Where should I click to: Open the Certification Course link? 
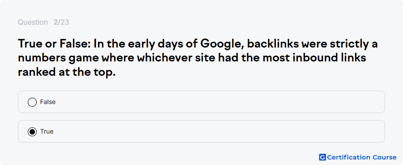tap(358, 157)
